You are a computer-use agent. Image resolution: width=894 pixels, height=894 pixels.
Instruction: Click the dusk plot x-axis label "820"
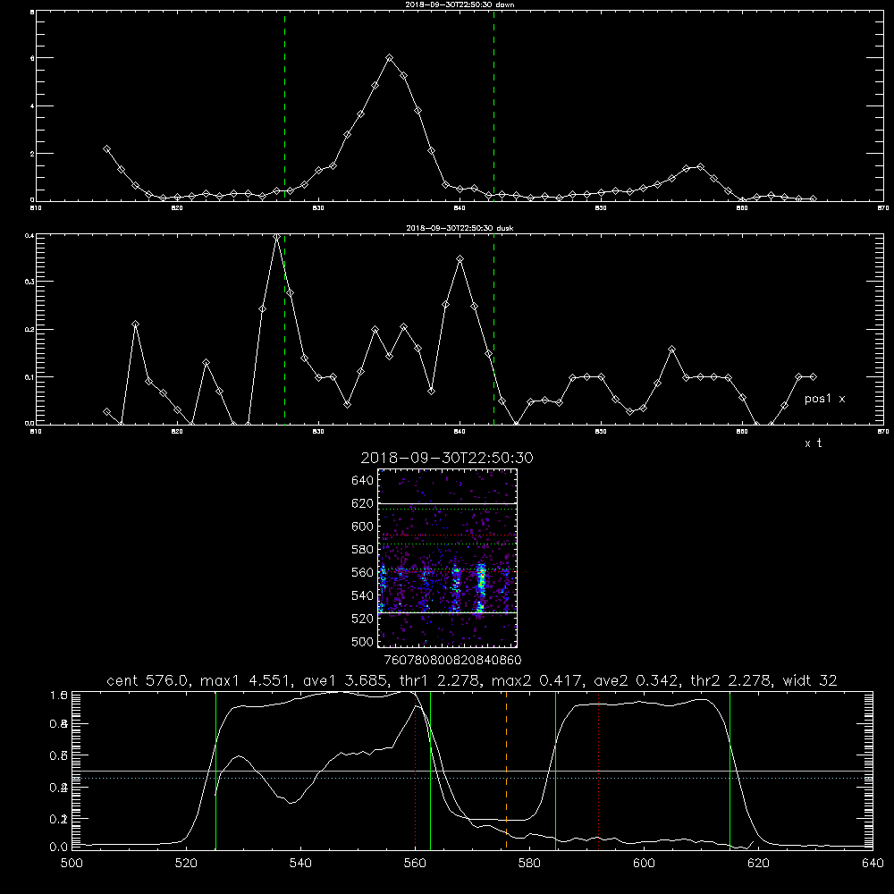[177, 432]
